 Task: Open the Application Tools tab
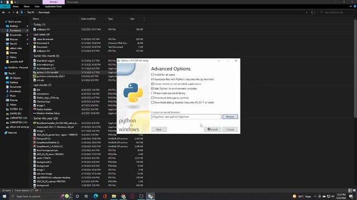point(54,7)
